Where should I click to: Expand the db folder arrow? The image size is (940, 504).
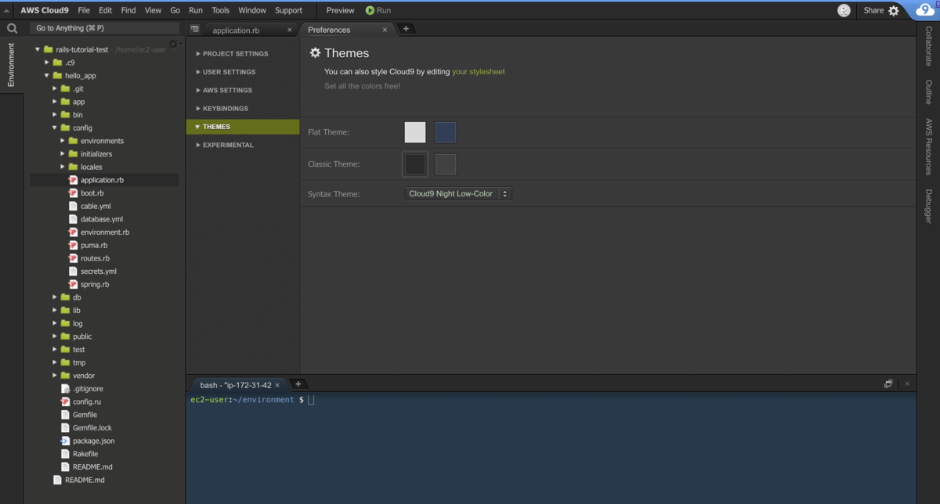click(x=55, y=297)
